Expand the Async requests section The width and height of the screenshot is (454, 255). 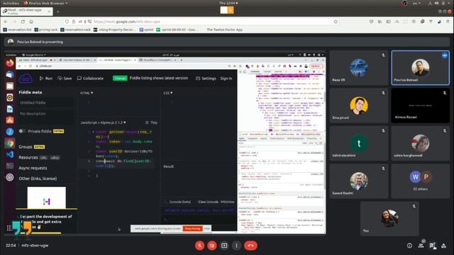(33, 168)
